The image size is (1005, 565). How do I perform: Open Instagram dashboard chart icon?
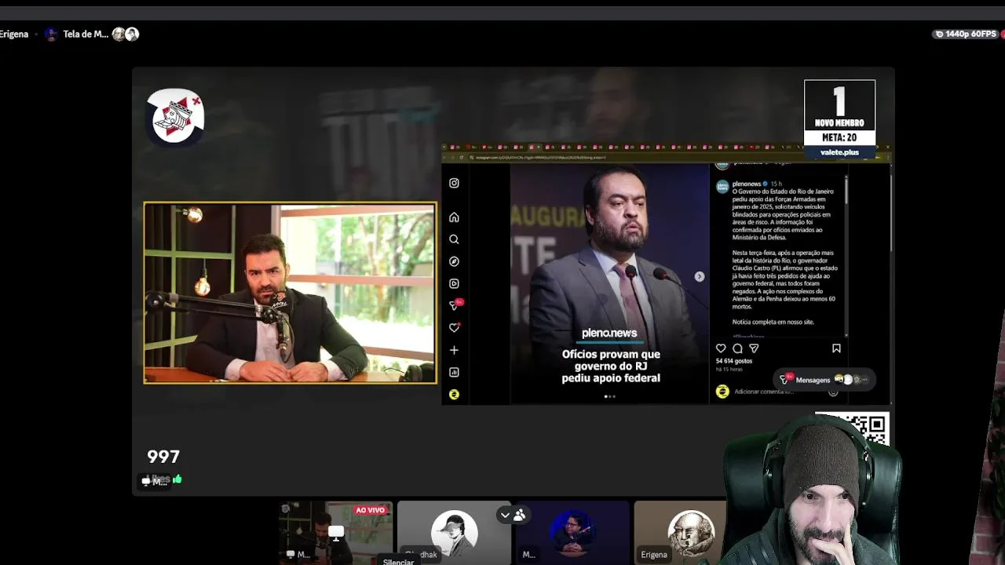pos(454,372)
